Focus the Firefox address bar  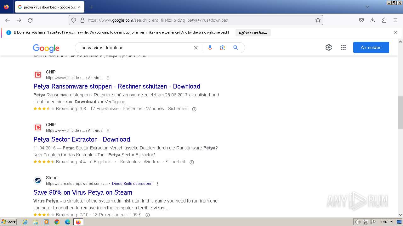(200, 20)
